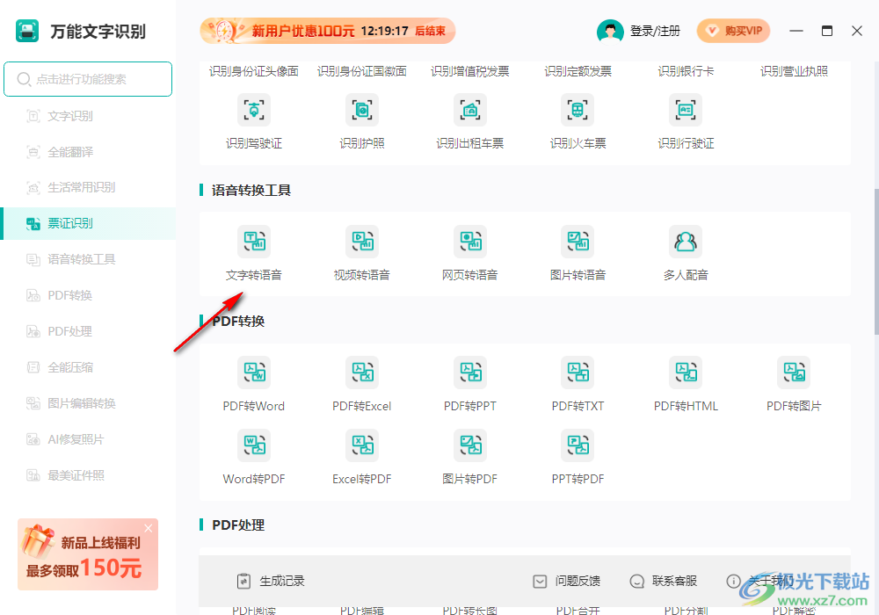Open the 识别火车票 train ticket recognition tool
The width and height of the screenshot is (879, 615).
578,122
